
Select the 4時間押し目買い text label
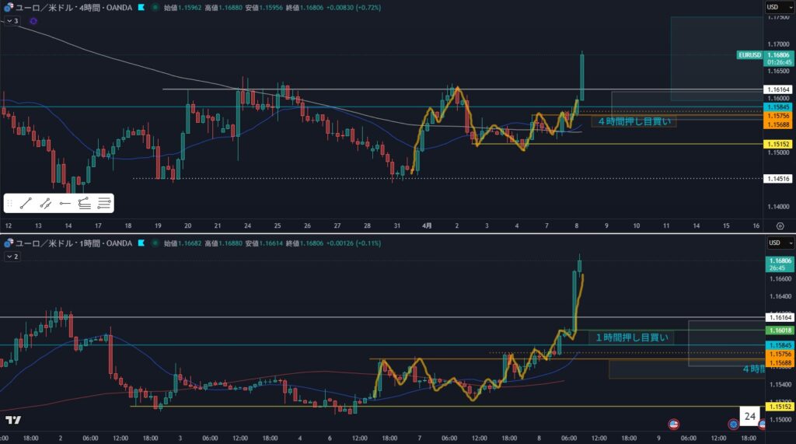[634, 121]
